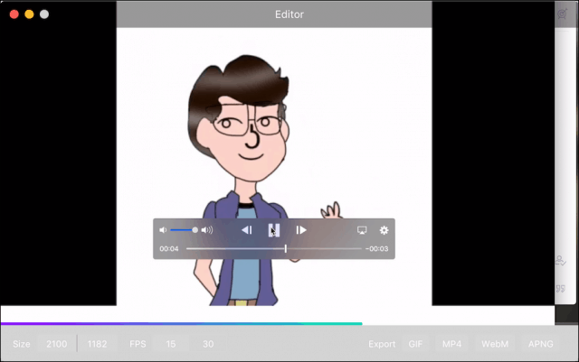Viewport: 579px width, 362px height.
Task: Step forward one frame in the player
Action: point(301,230)
